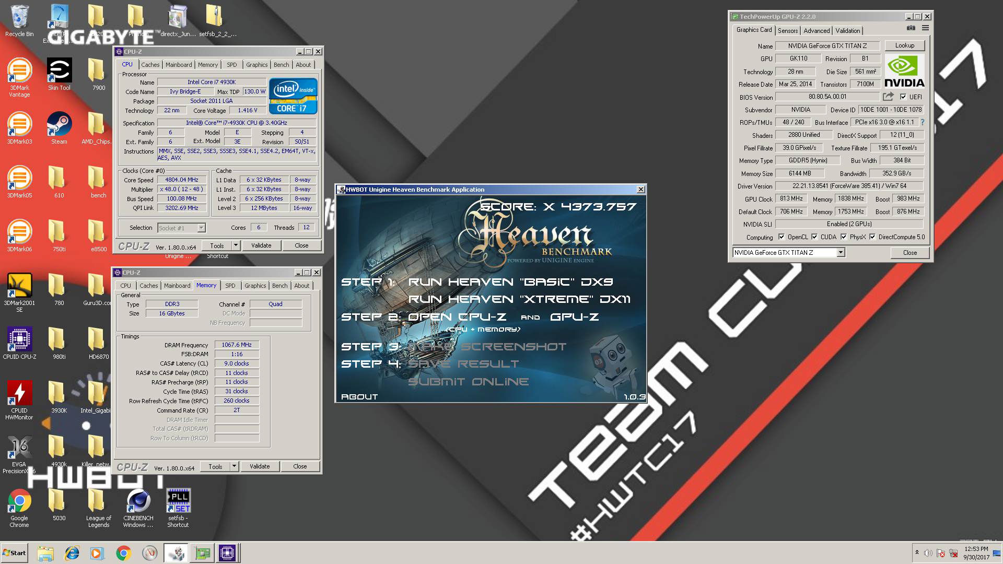Click the DRAM Frequency value 1067.6 MHz

click(x=237, y=345)
